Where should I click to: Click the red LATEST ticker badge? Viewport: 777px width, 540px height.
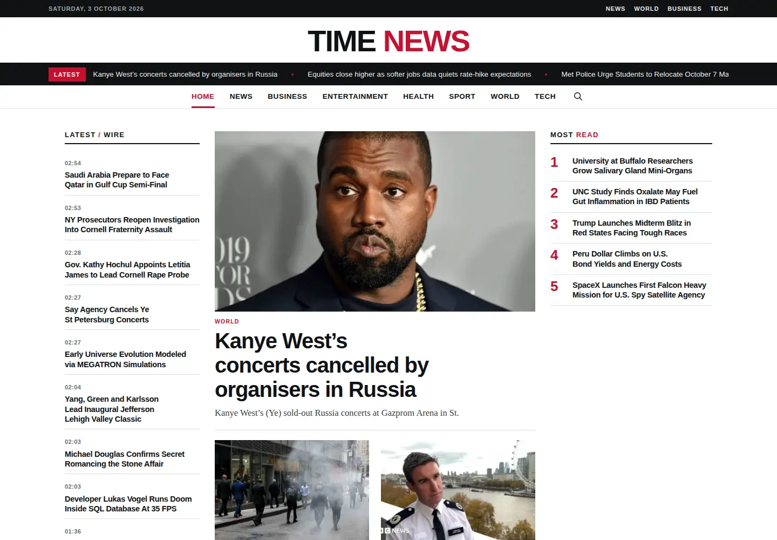pyautogui.click(x=67, y=75)
